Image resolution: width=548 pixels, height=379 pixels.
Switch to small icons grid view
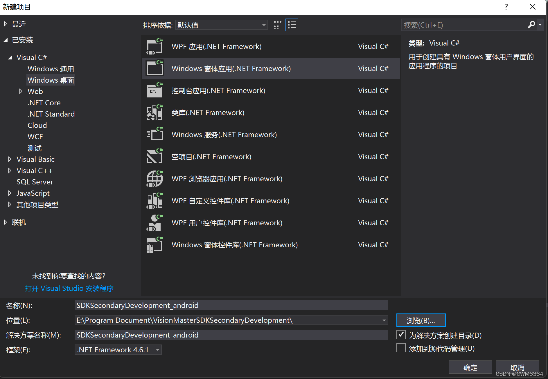click(x=278, y=25)
